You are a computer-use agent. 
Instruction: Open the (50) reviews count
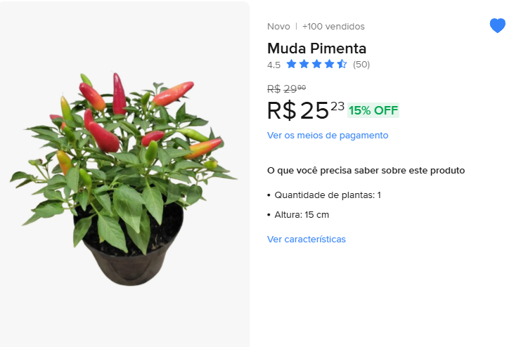coord(361,65)
